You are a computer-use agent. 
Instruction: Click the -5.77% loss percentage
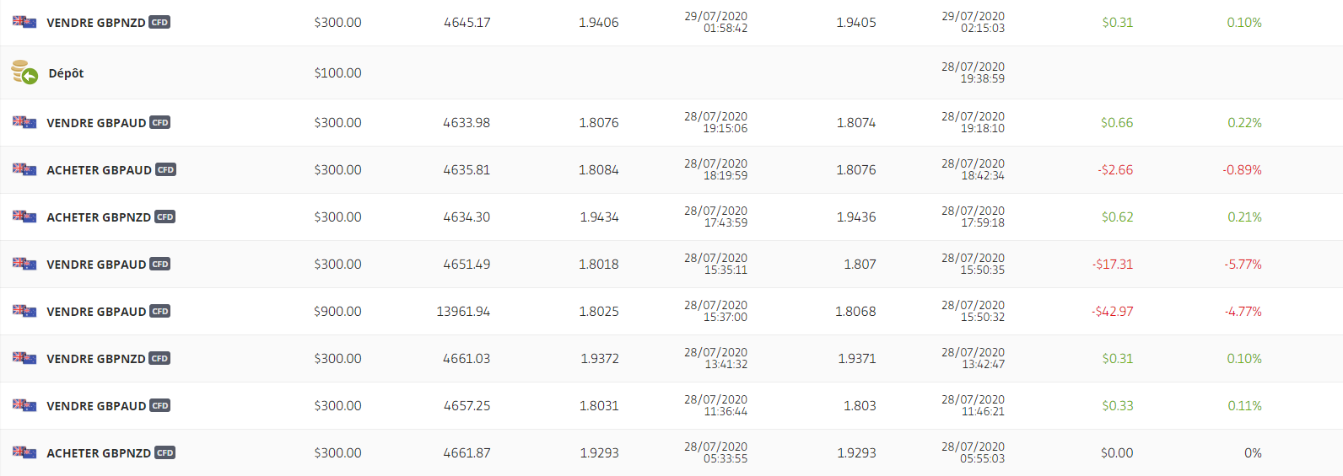[1243, 265]
